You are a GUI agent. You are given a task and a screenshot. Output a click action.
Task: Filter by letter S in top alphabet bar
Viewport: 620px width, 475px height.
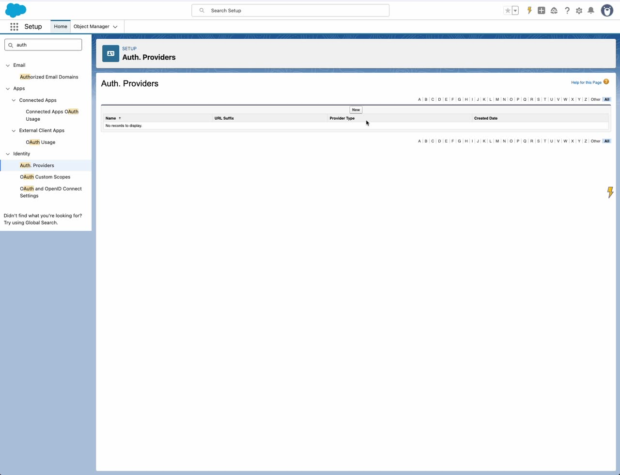tap(538, 99)
